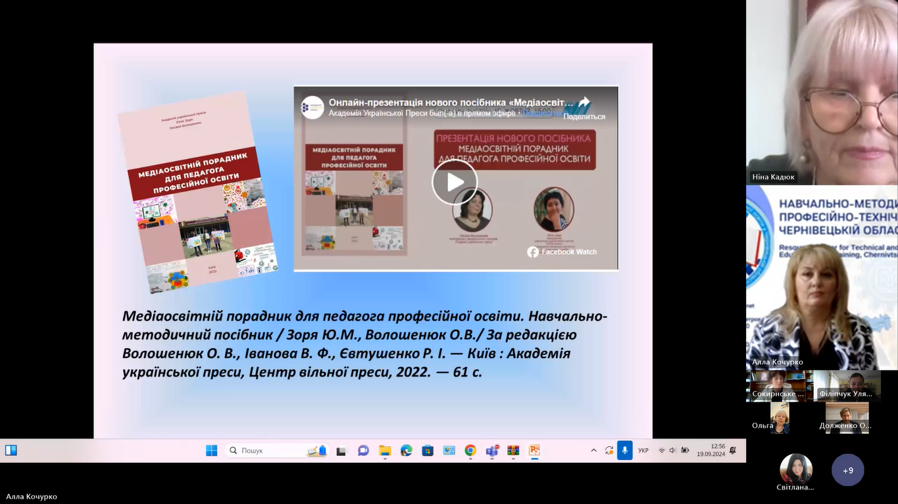Toggle the microphone button in system tray
The height and width of the screenshot is (504, 898).
(x=624, y=451)
